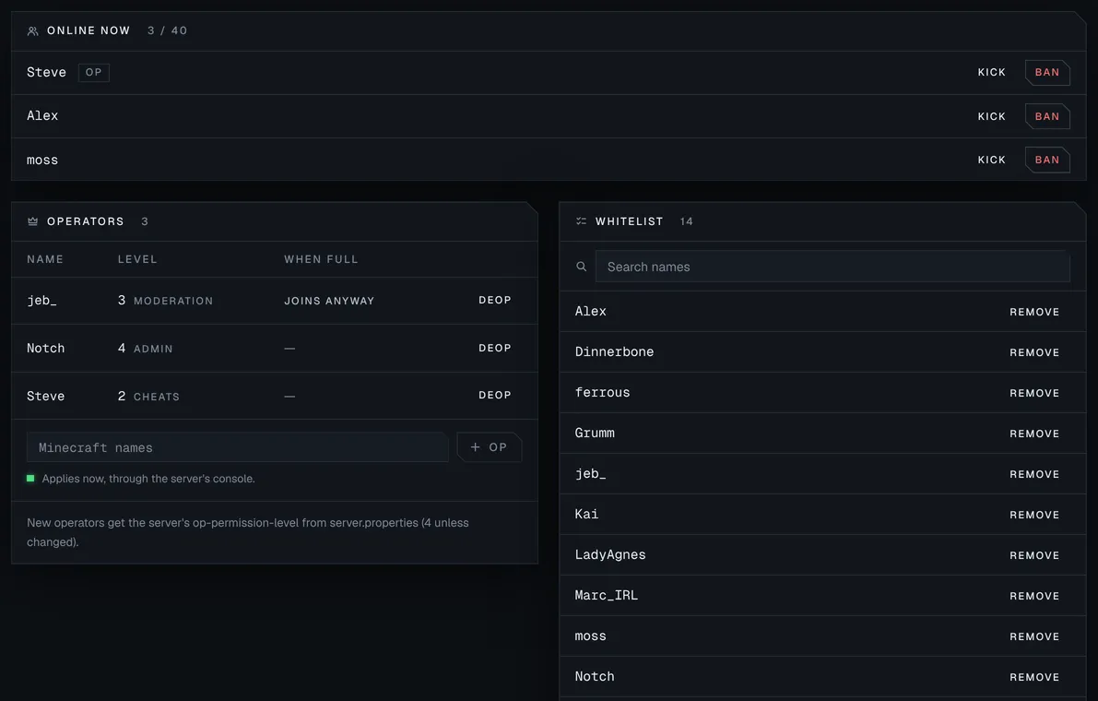The image size is (1098, 701).
Task: Deop Steve in the operators list
Action: (x=495, y=395)
